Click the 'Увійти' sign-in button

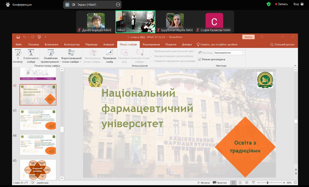(x=248, y=37)
